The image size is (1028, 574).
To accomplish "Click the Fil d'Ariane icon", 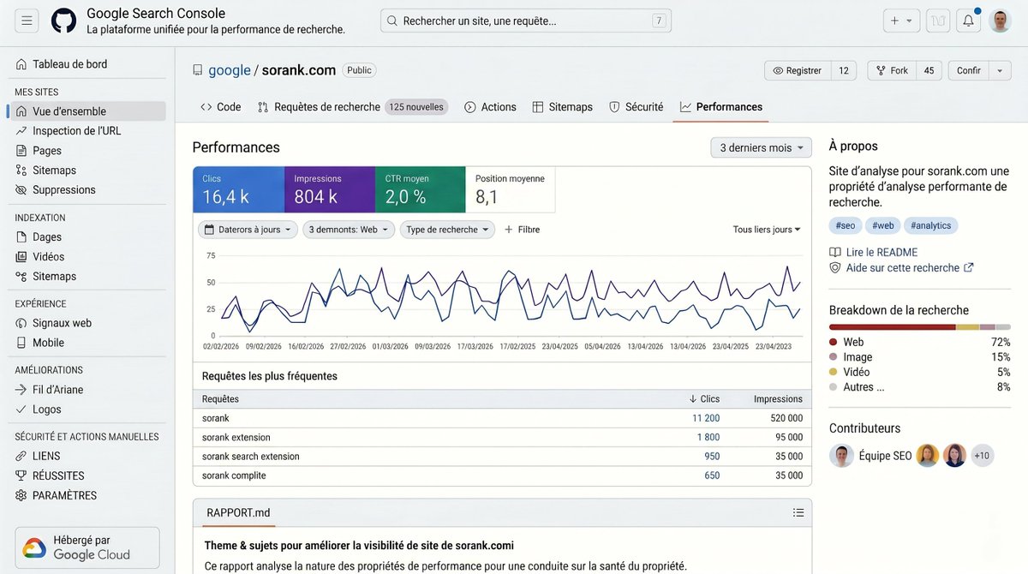I will point(21,390).
